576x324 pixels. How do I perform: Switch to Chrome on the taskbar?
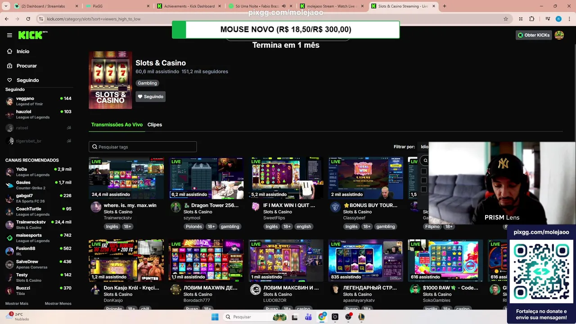tap(322, 317)
